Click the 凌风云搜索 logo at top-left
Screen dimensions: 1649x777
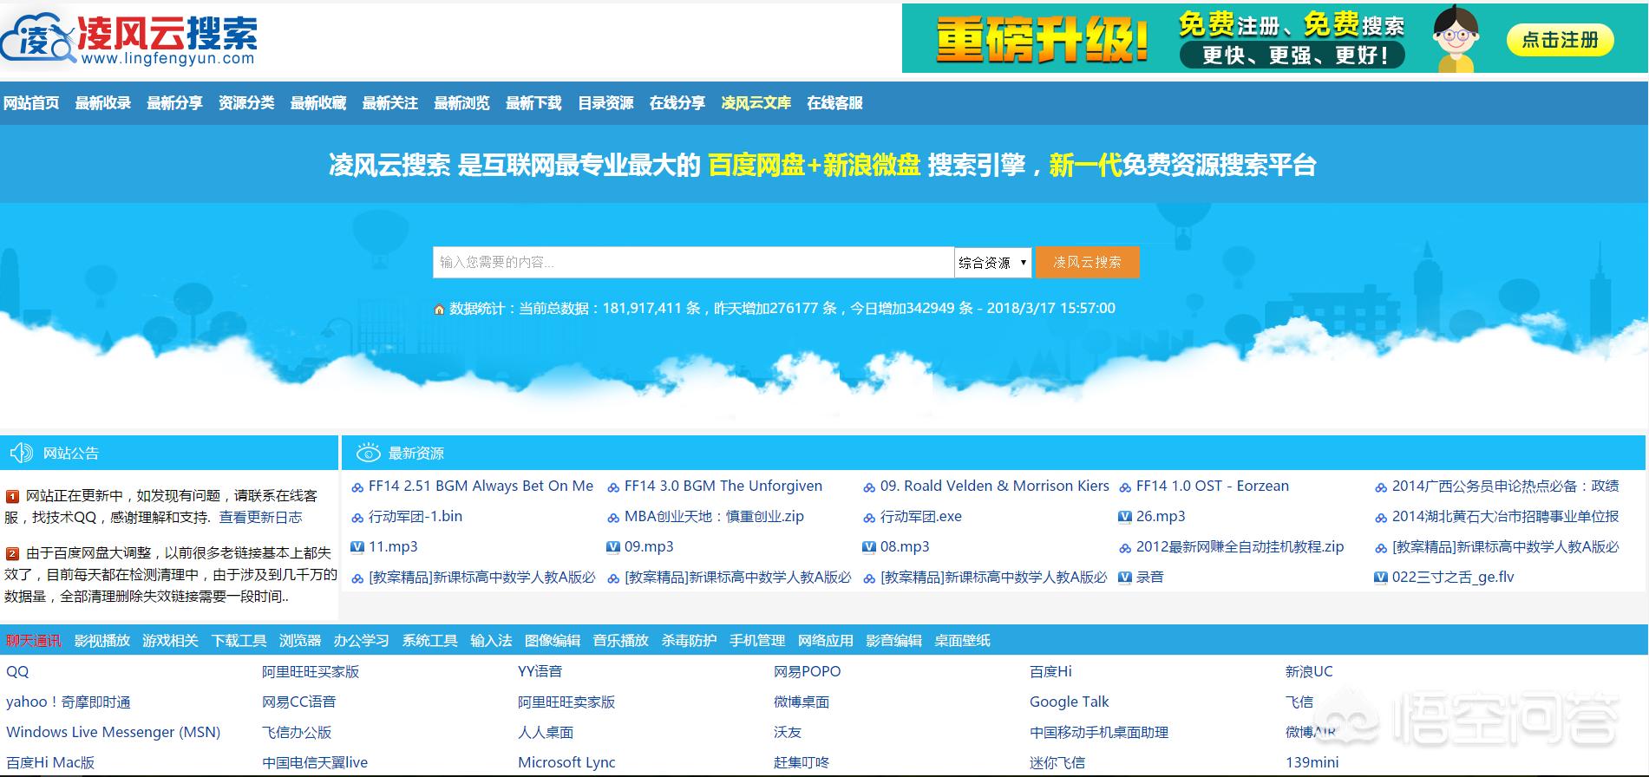pyautogui.click(x=130, y=39)
